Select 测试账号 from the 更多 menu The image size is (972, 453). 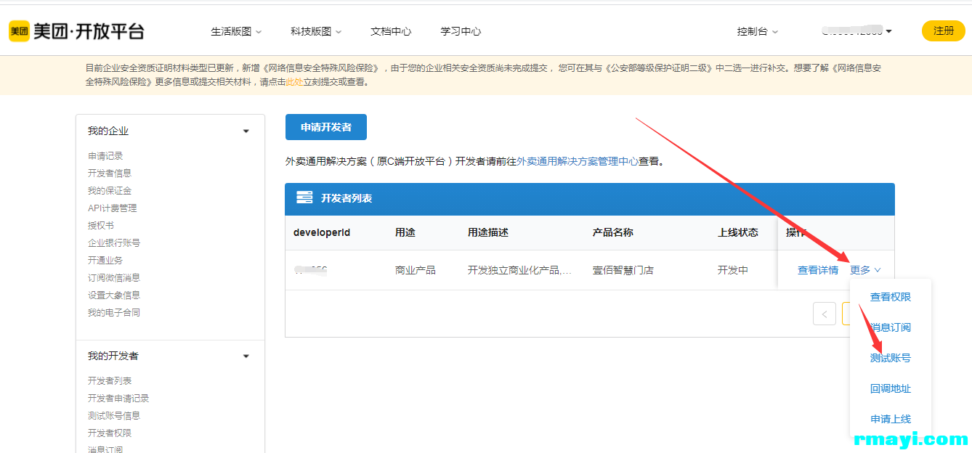pyautogui.click(x=891, y=358)
